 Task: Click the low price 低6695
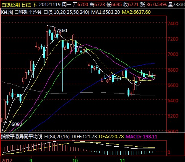[114, 5]
